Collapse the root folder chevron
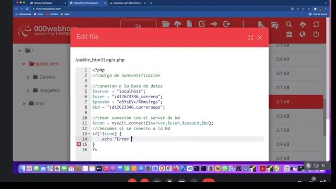Viewport: 336px width, 189px height. click(20, 51)
